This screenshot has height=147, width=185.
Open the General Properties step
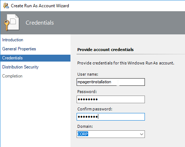pyautogui.click(x=19, y=49)
